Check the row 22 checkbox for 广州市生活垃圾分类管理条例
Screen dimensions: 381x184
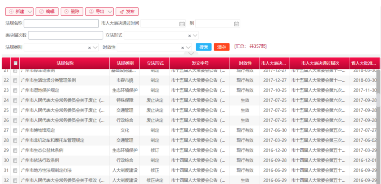tap(15, 80)
